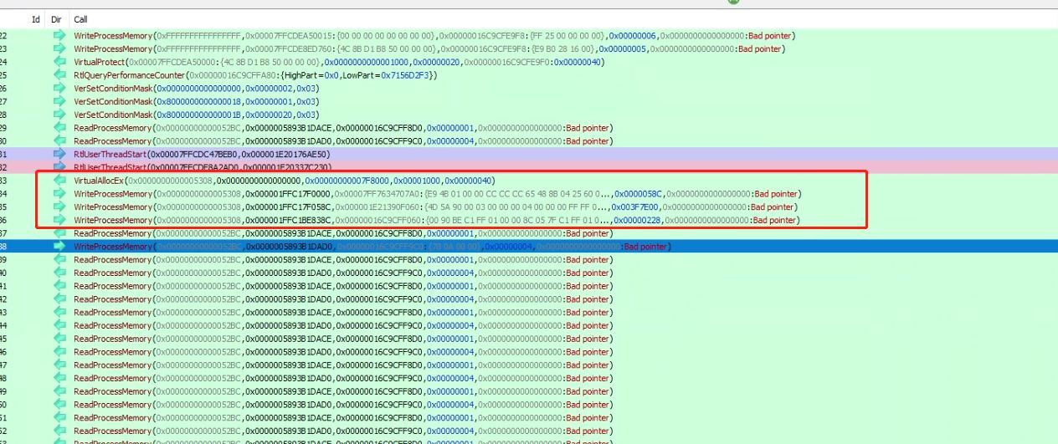The image size is (1058, 444).
Task: Click the arrow icon on WriteProcessMemory row 36
Action: coord(59,220)
